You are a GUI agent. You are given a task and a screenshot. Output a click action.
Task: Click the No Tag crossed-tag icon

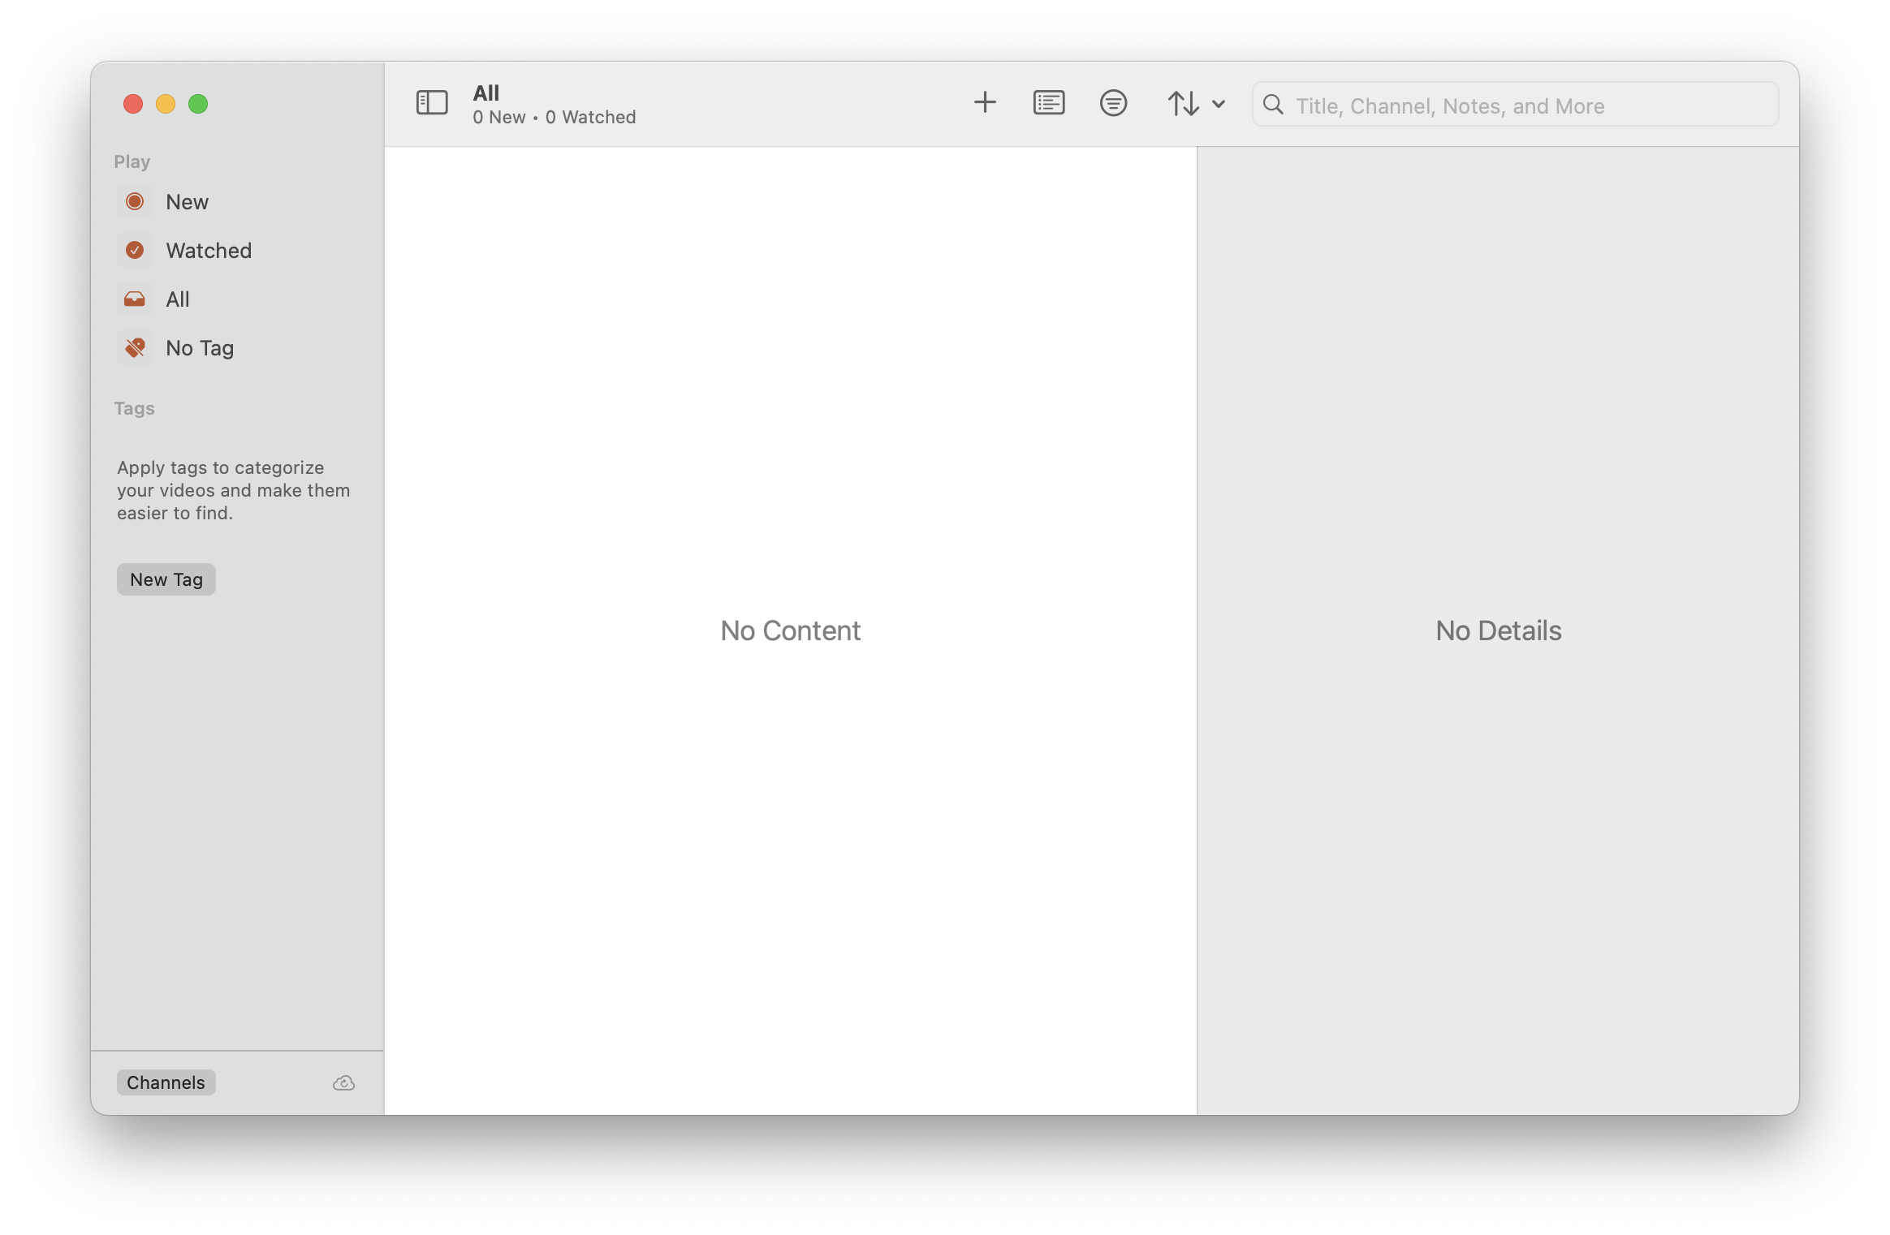point(135,348)
